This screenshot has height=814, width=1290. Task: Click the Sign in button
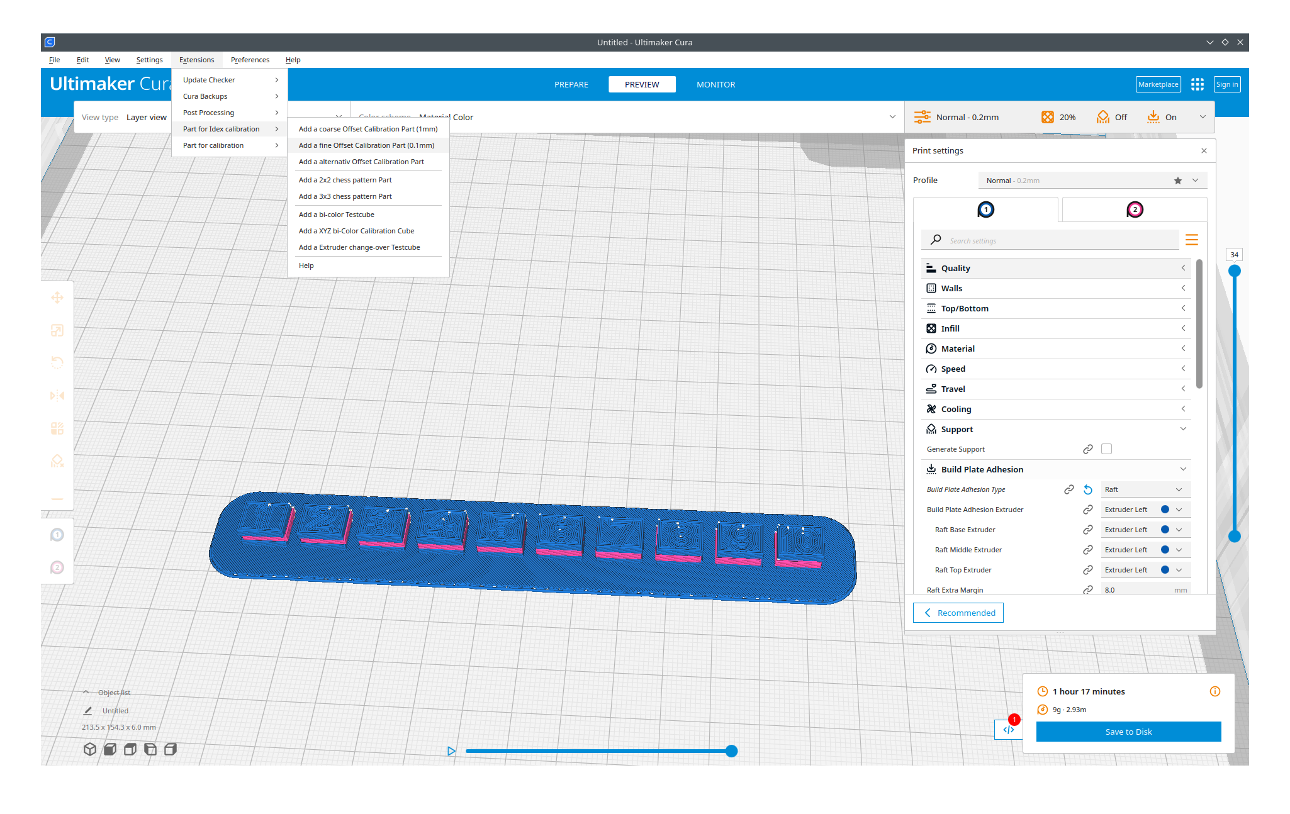(1227, 84)
